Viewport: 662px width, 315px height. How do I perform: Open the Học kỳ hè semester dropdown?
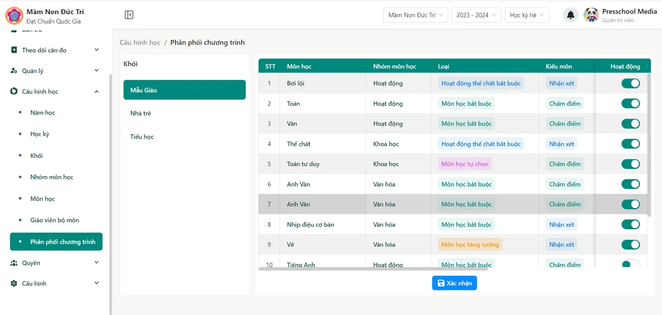pyautogui.click(x=527, y=15)
